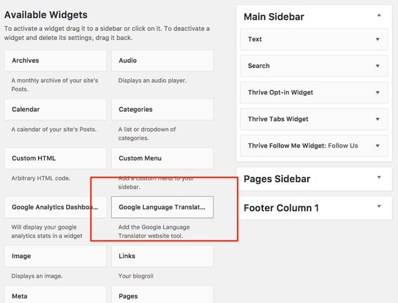Select the Audio widget
This screenshot has height=303, width=398.
[x=162, y=61]
